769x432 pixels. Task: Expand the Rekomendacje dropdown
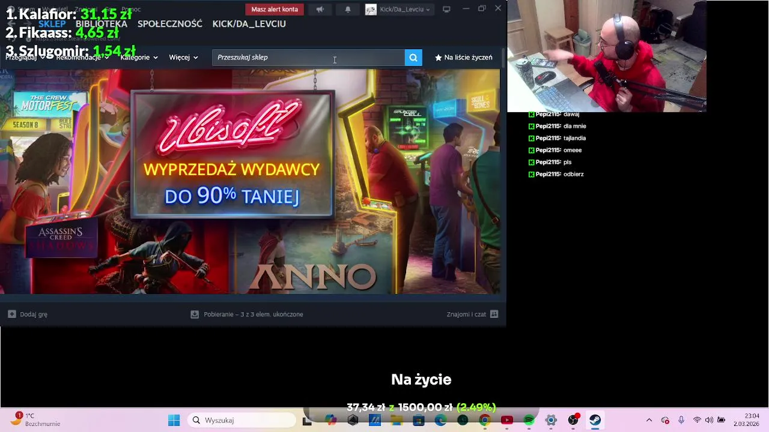(x=82, y=58)
